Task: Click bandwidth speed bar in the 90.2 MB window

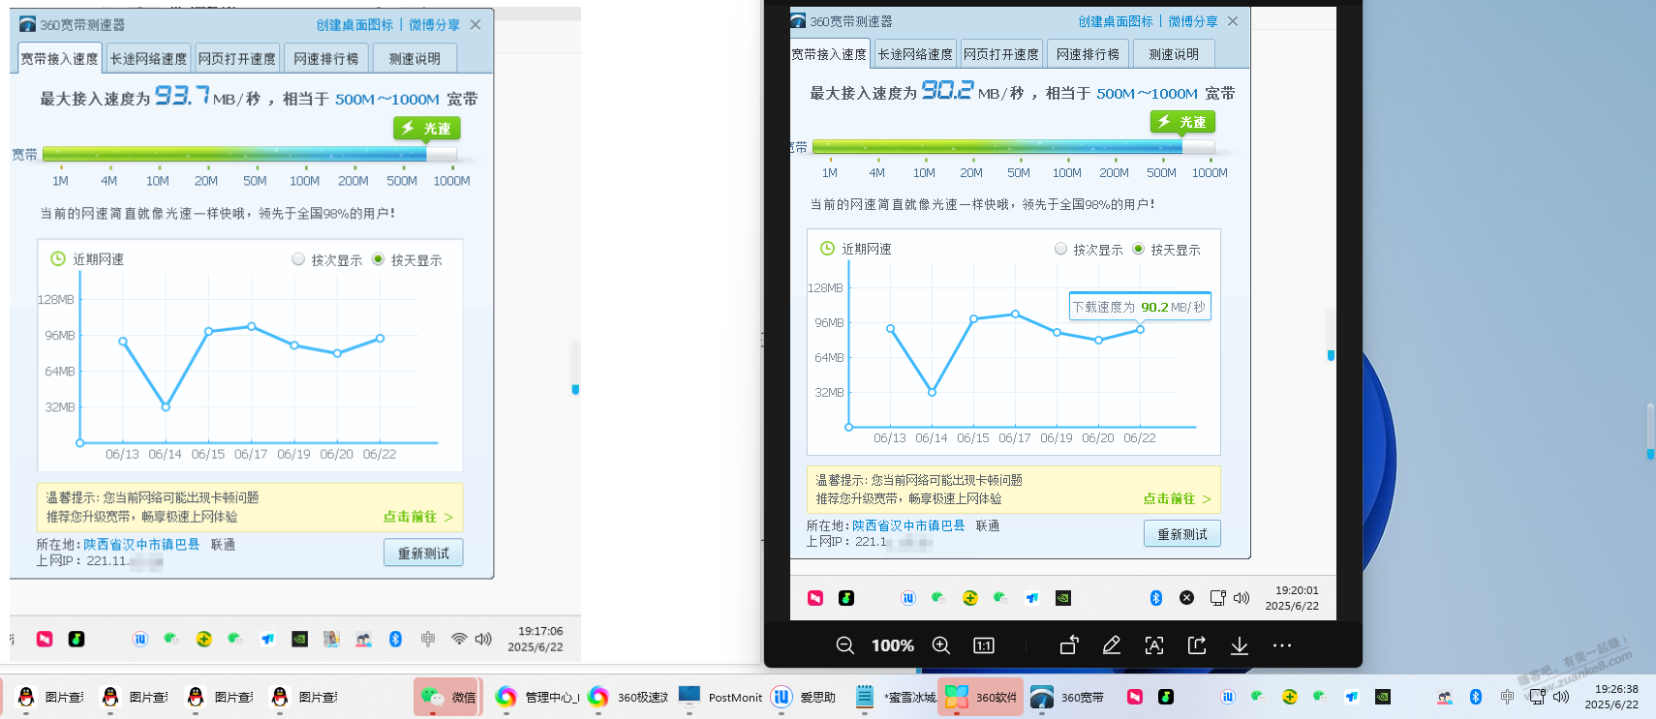Action: click(1014, 147)
